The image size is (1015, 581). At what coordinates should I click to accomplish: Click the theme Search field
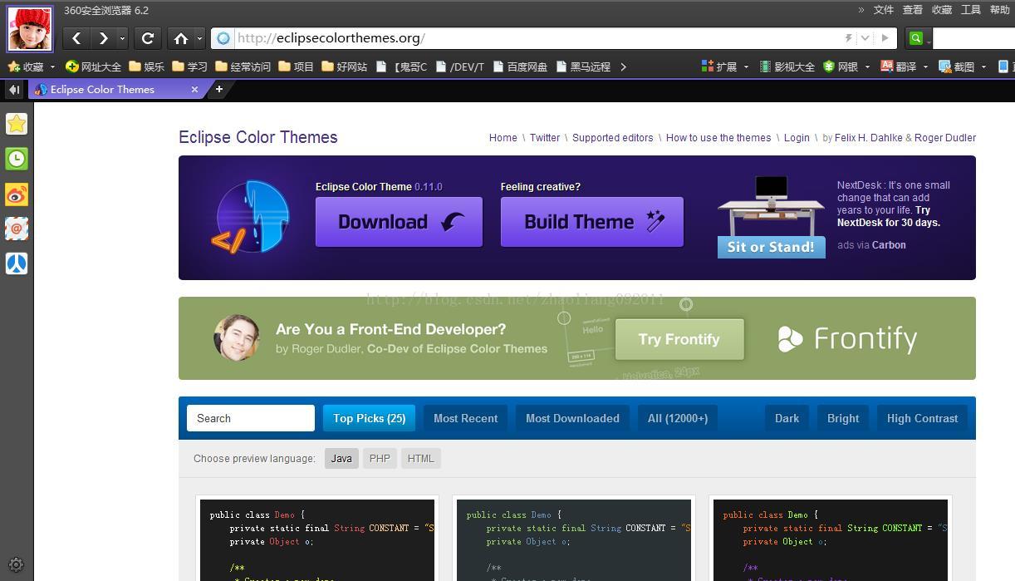point(251,418)
